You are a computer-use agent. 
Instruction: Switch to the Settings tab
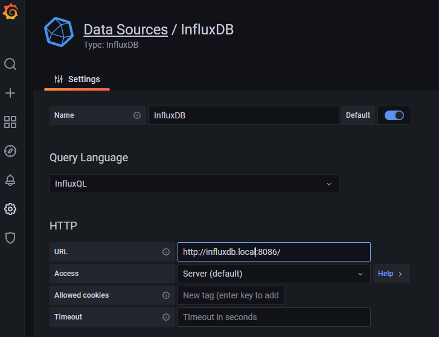pos(77,80)
